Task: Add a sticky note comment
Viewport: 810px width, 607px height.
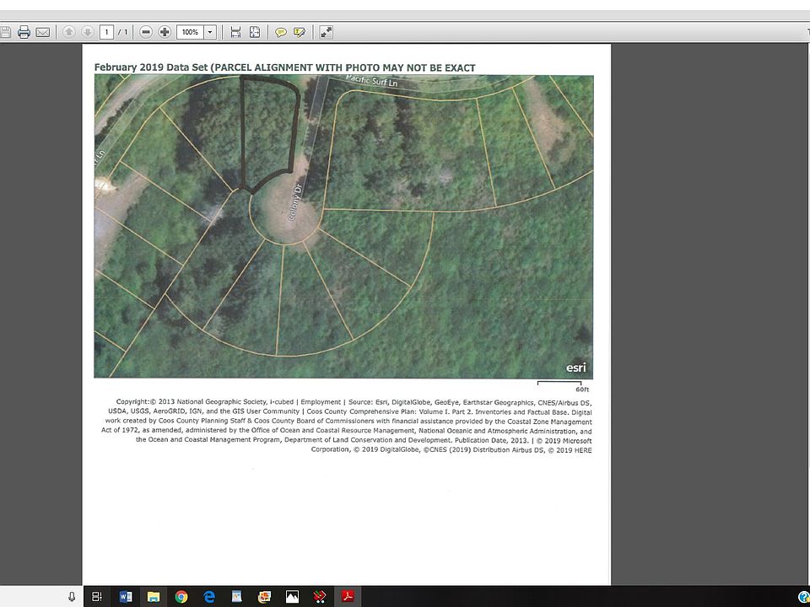Action: 280,33
